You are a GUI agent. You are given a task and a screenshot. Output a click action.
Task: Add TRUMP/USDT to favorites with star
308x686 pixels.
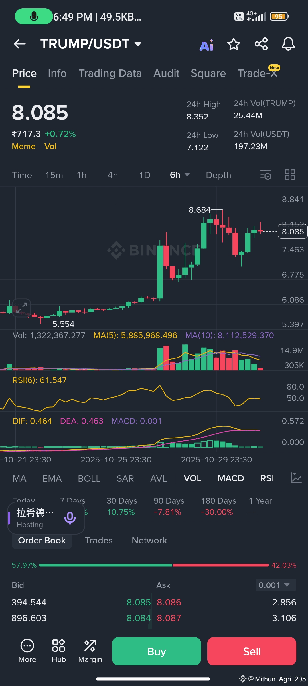tap(234, 44)
